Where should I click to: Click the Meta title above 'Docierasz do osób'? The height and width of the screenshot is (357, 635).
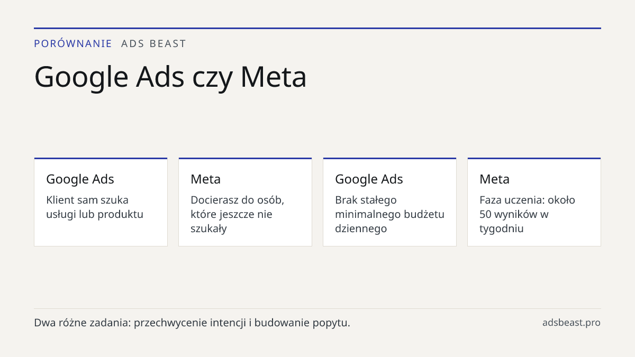click(x=205, y=179)
